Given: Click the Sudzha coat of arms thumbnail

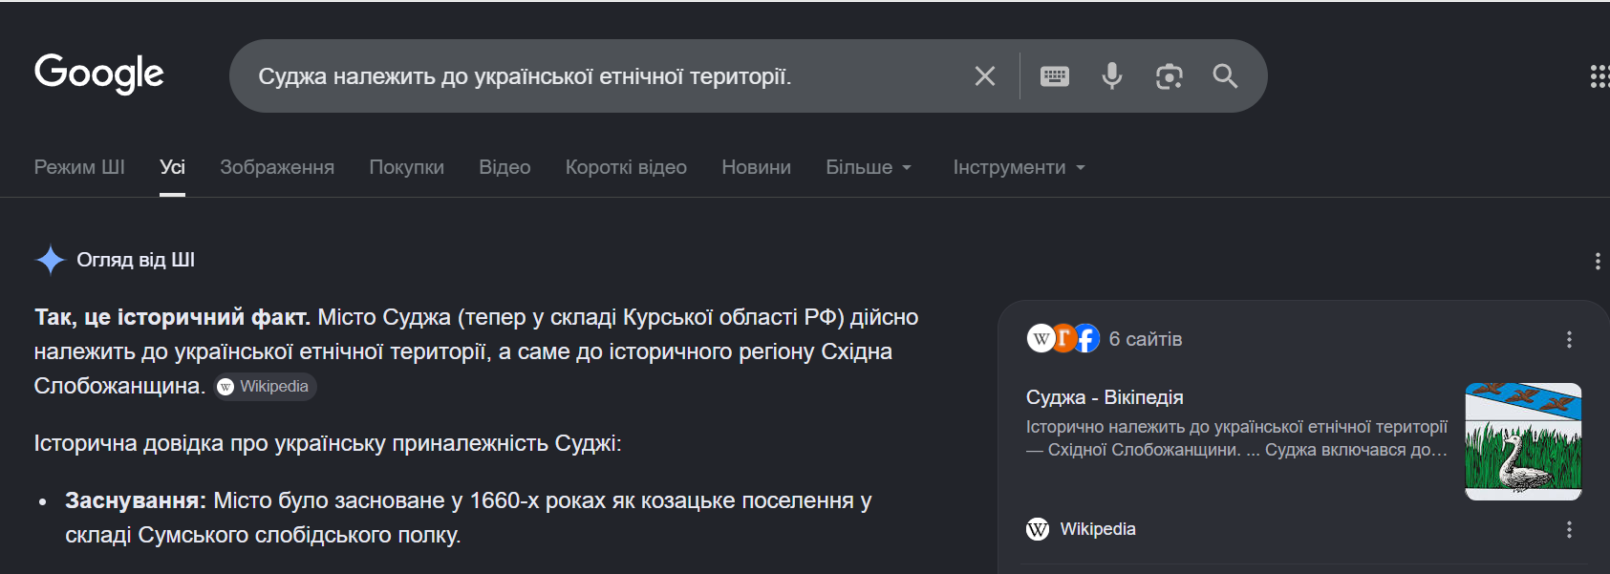Looking at the screenshot, I should pos(1523,441).
